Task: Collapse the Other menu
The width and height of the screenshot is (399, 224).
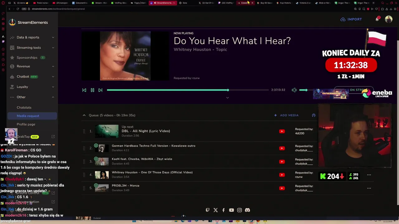Action: 32,97
